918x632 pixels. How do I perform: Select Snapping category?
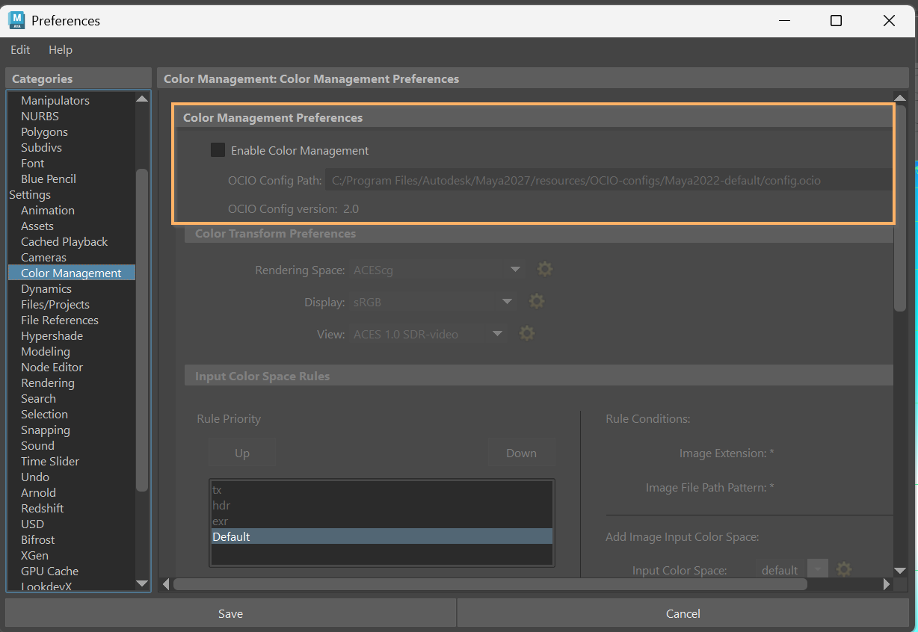point(46,430)
